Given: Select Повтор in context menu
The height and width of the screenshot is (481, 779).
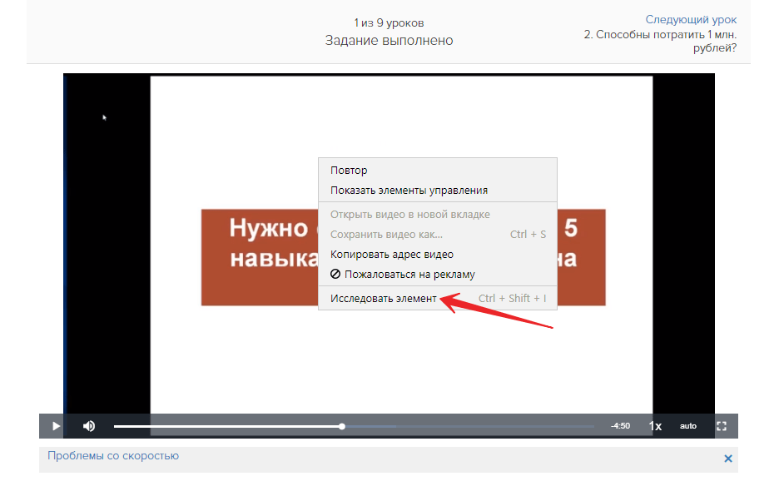Looking at the screenshot, I should tap(437, 170).
